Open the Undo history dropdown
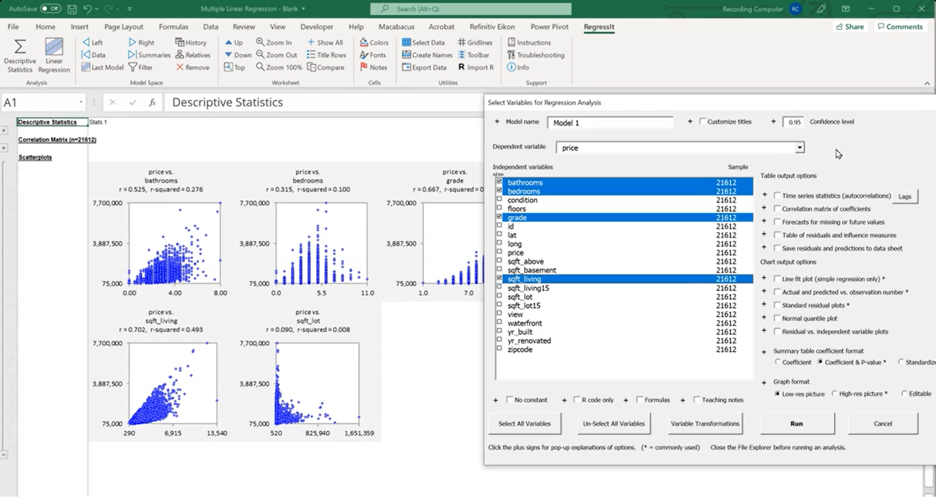Image resolution: width=936 pixels, height=497 pixels. 97,9
